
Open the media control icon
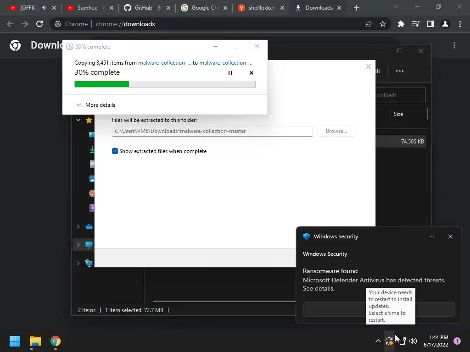tap(415, 24)
